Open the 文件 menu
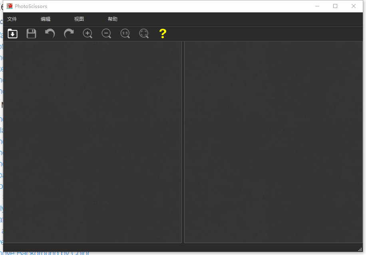Image resolution: width=366 pixels, height=255 pixels. point(12,19)
